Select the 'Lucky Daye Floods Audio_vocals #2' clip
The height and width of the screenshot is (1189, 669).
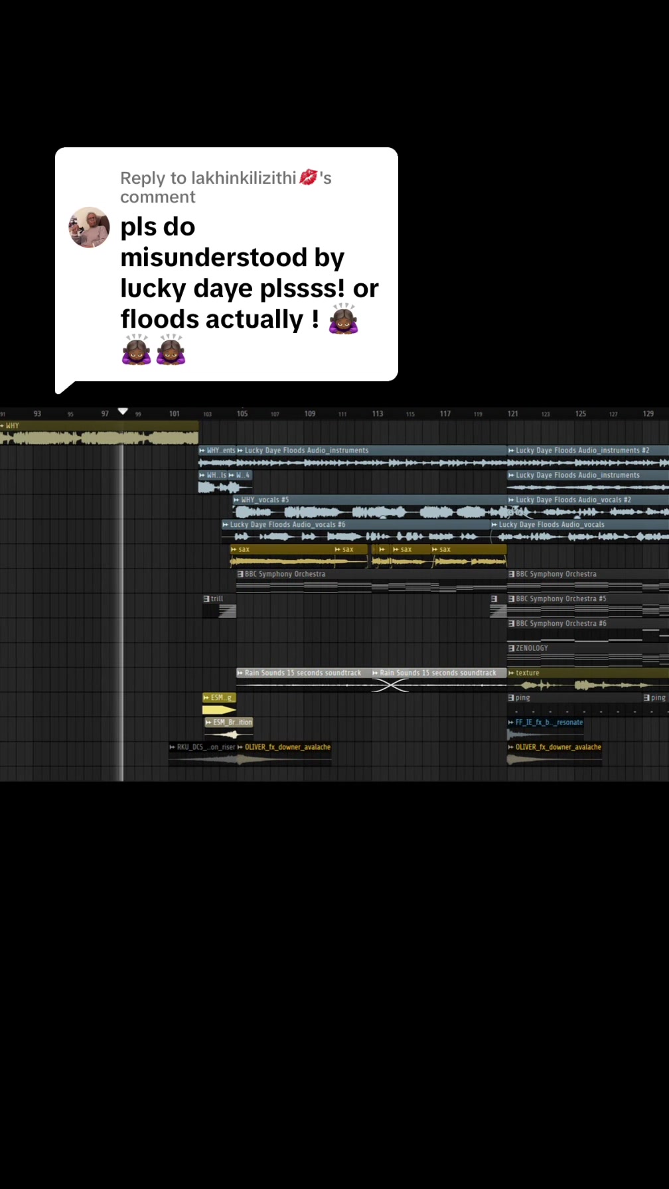coord(588,507)
